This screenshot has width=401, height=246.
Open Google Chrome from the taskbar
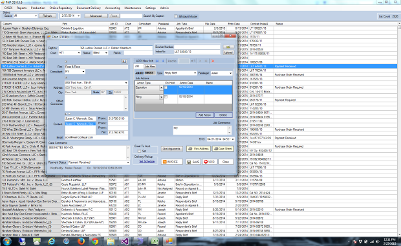95,241
